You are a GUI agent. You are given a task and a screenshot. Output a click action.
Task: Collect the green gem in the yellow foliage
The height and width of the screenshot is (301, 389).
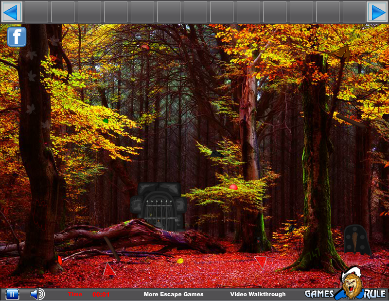(106, 121)
